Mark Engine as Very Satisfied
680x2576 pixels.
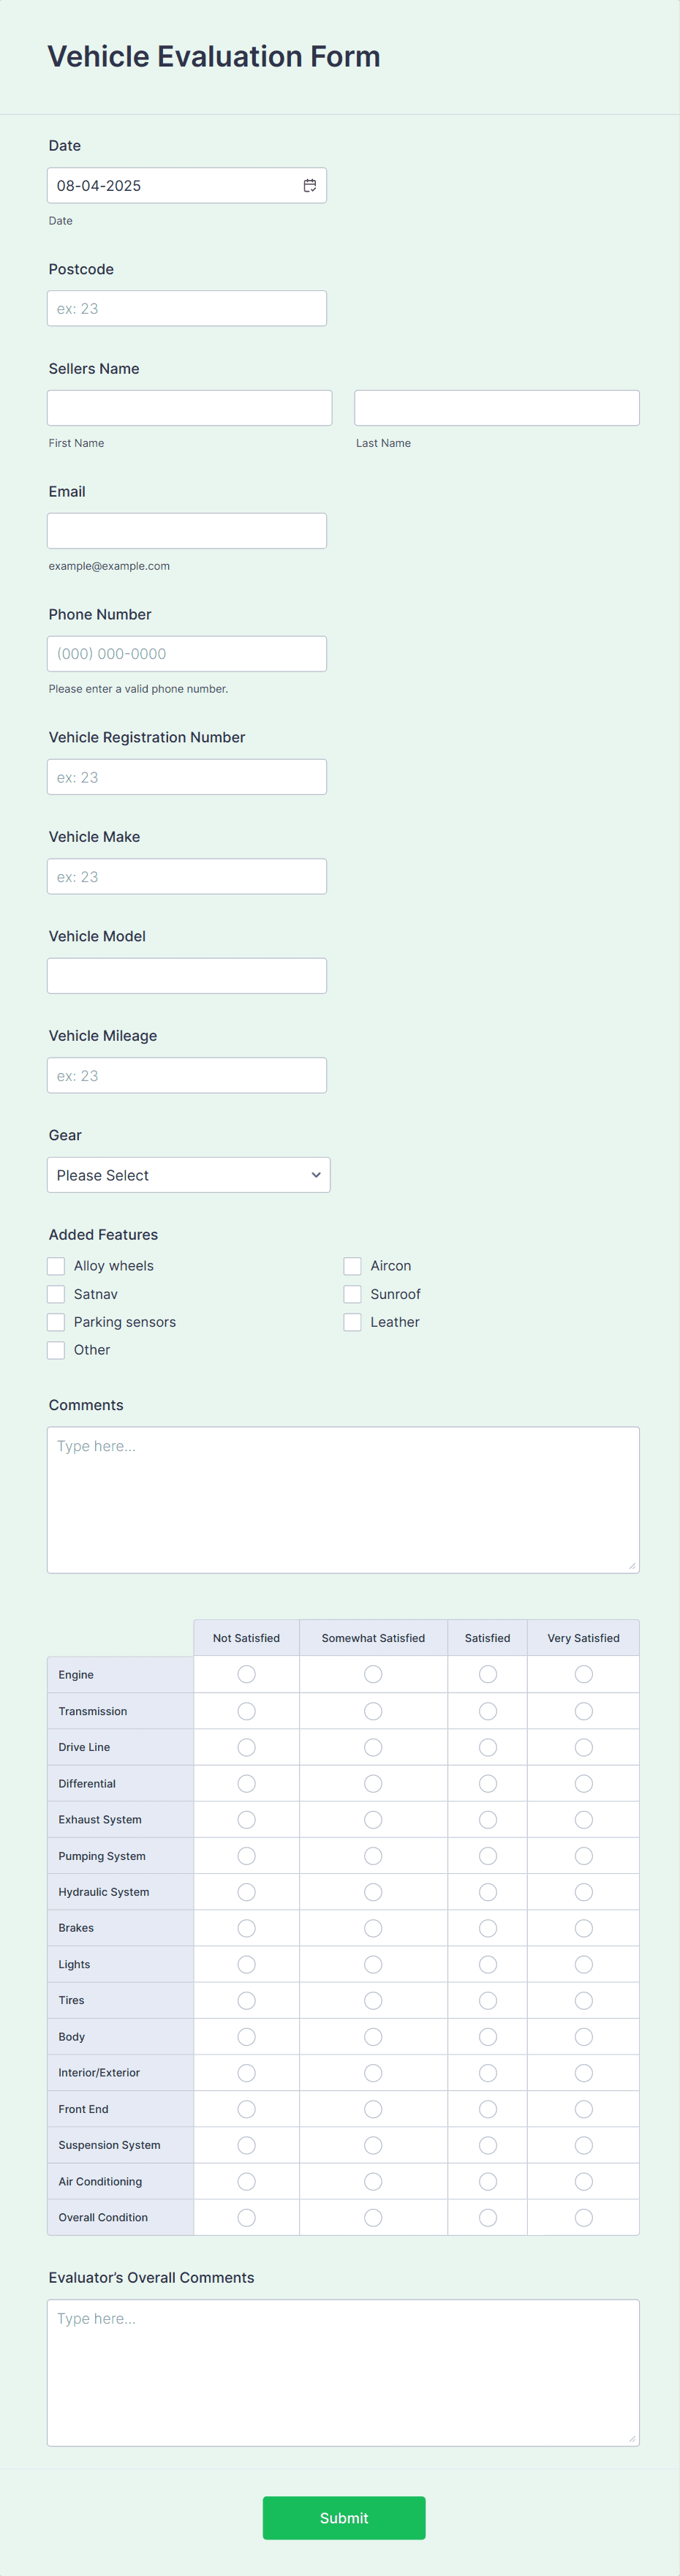click(583, 1673)
